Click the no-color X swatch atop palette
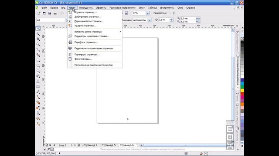279x156 pixels. pos(242,39)
